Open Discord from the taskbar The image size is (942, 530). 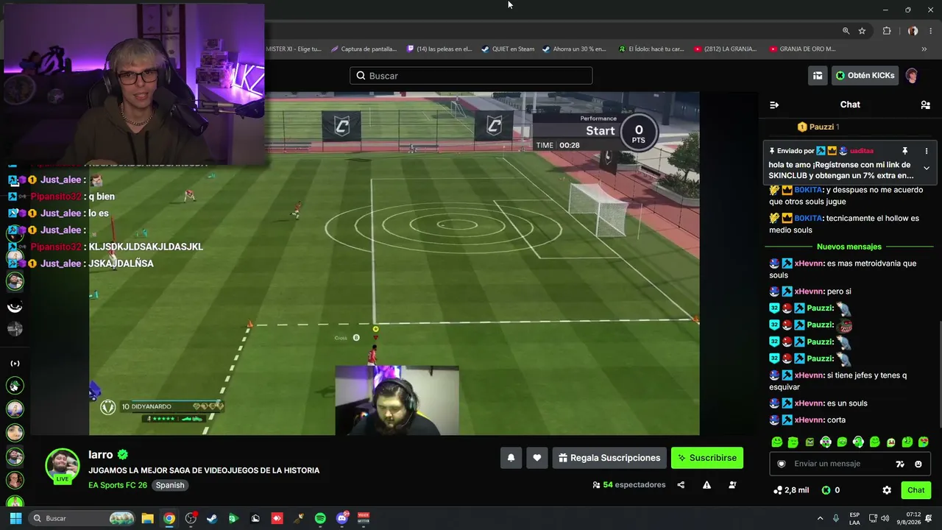tap(342, 518)
